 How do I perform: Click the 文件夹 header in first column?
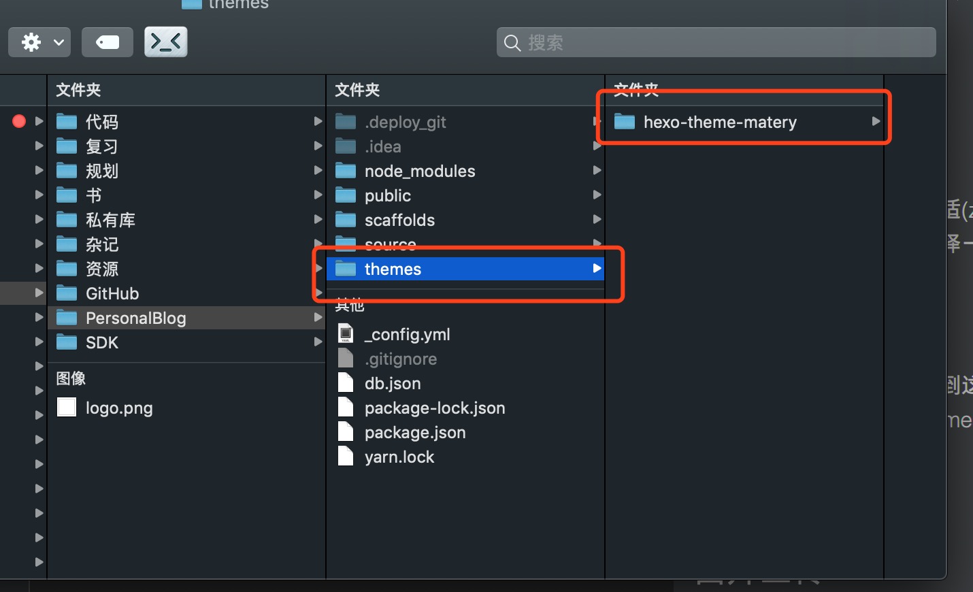(x=78, y=90)
